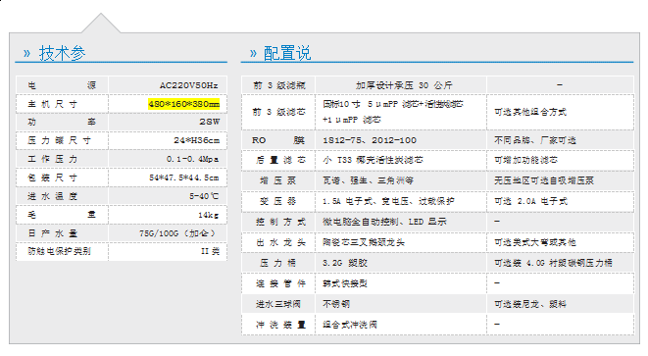Click the '主机尺寸' row label
The image size is (648, 356).
(x=53, y=104)
